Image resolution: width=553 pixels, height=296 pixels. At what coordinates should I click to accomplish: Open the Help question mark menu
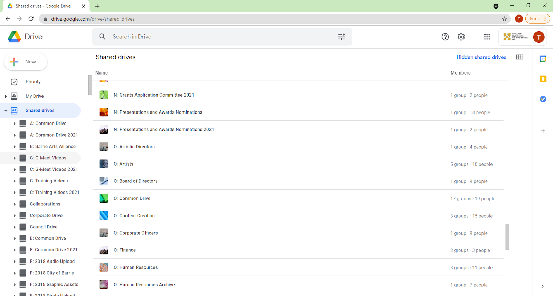tap(445, 37)
